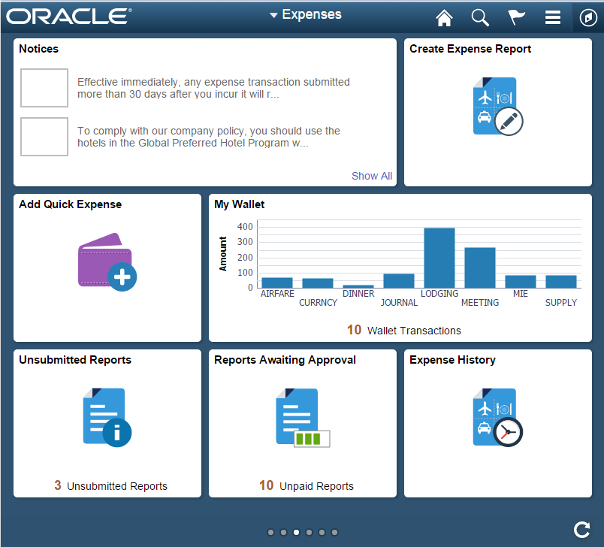Go to the second homepage page dot
The image size is (604, 547).
pos(283,533)
